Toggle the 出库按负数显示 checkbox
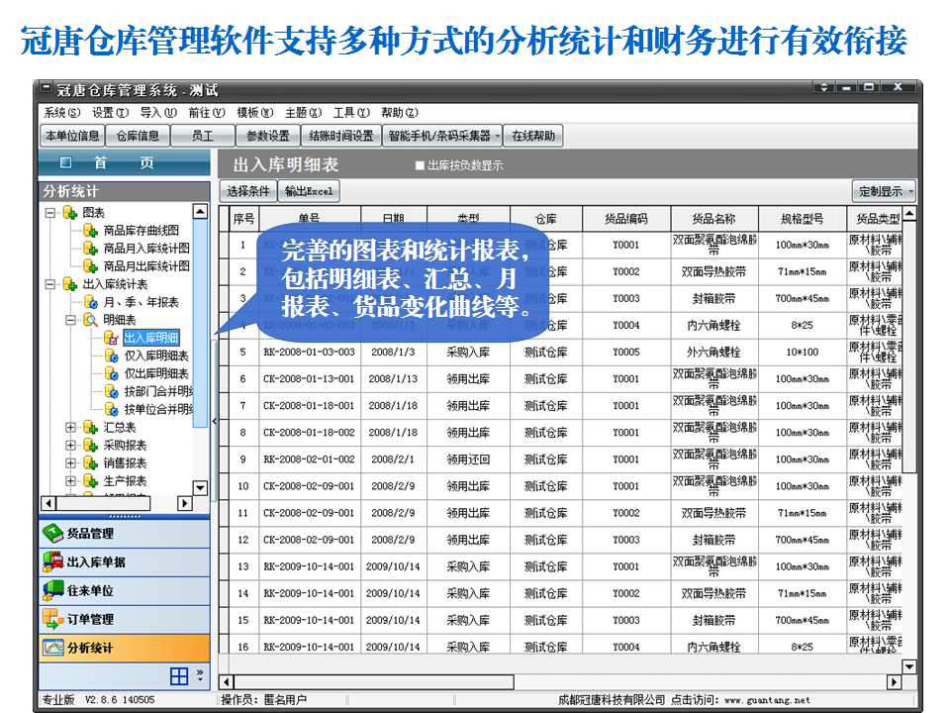This screenshot has height=713, width=950. point(420,165)
